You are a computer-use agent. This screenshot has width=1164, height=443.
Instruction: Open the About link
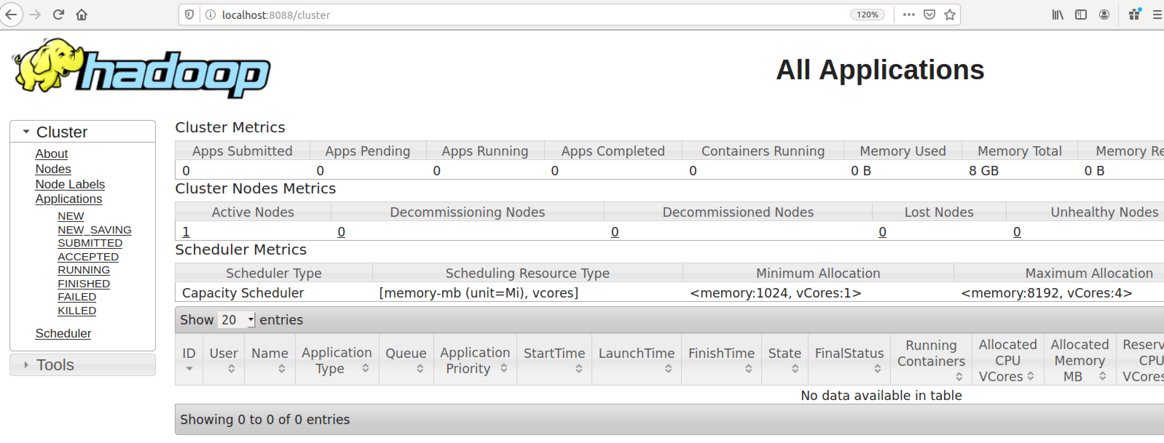click(51, 154)
